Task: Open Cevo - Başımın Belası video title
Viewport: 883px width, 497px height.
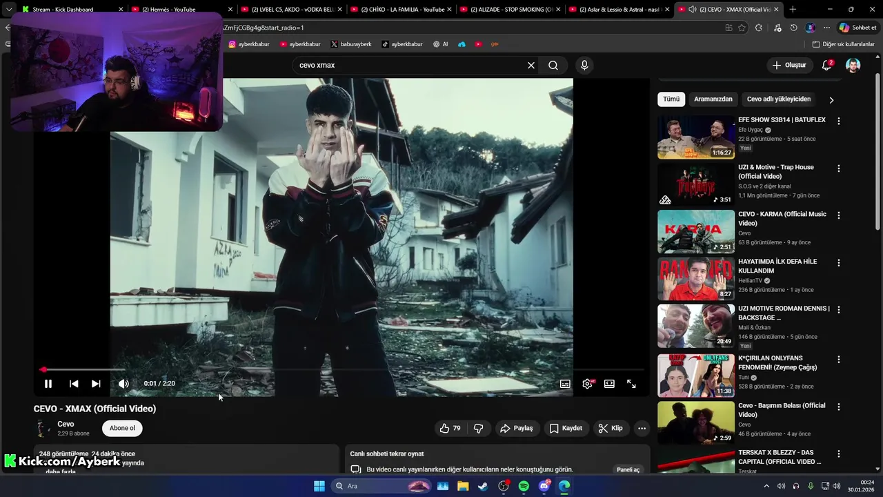Action: (782, 410)
